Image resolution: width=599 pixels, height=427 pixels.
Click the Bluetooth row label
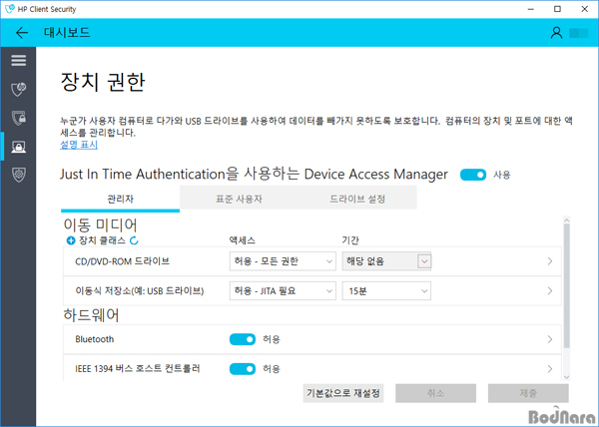pyautogui.click(x=95, y=339)
